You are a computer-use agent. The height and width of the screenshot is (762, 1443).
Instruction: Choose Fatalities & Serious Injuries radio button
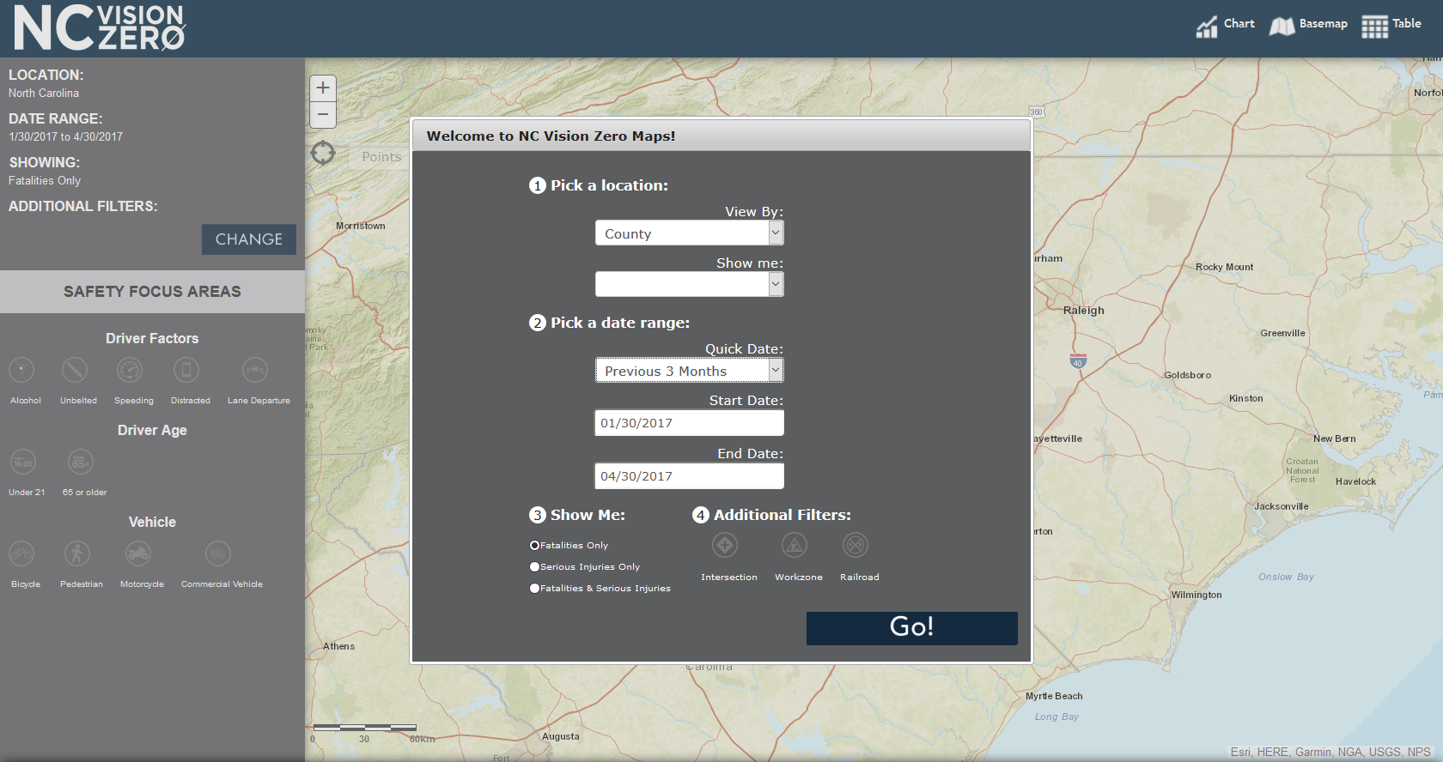coord(535,589)
